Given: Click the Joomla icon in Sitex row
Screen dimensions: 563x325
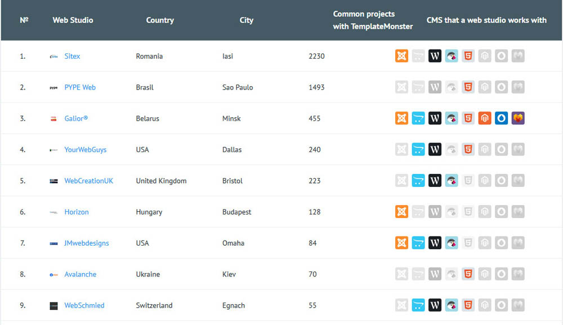Looking at the screenshot, I should coord(401,56).
